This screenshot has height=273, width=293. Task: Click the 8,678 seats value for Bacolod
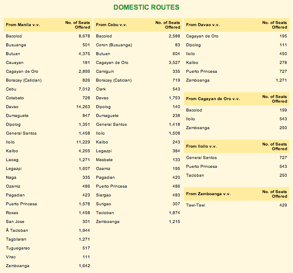84,36
